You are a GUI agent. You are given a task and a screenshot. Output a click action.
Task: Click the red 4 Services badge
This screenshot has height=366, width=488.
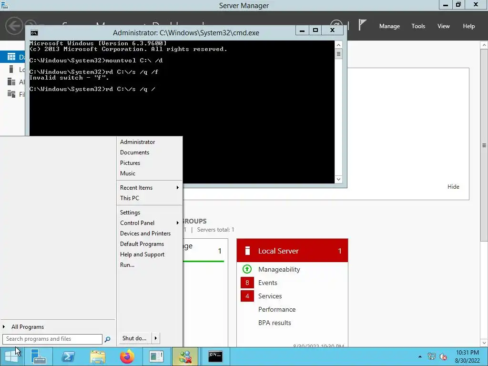[247, 296]
